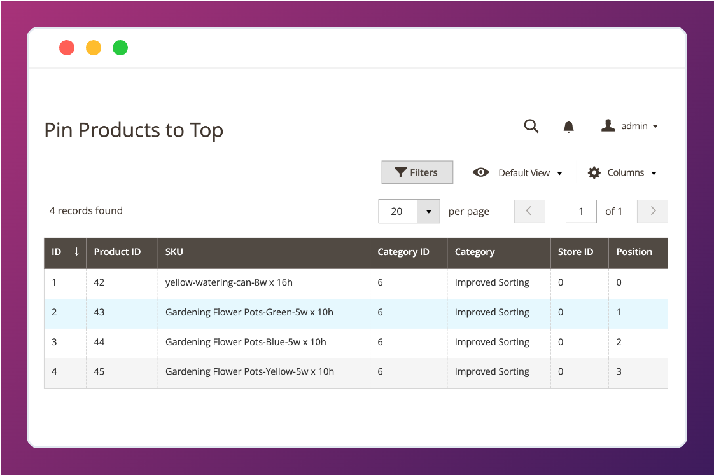Click the per page value 20 field
Image resolution: width=714 pixels, height=475 pixels.
point(398,211)
